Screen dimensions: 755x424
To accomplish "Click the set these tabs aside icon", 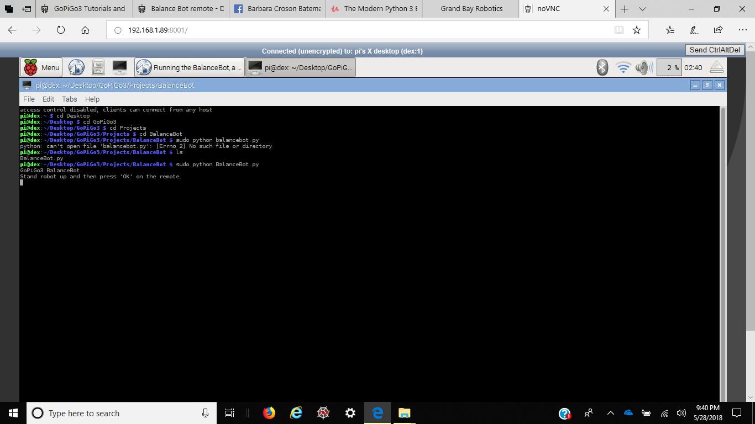I will coord(27,9).
